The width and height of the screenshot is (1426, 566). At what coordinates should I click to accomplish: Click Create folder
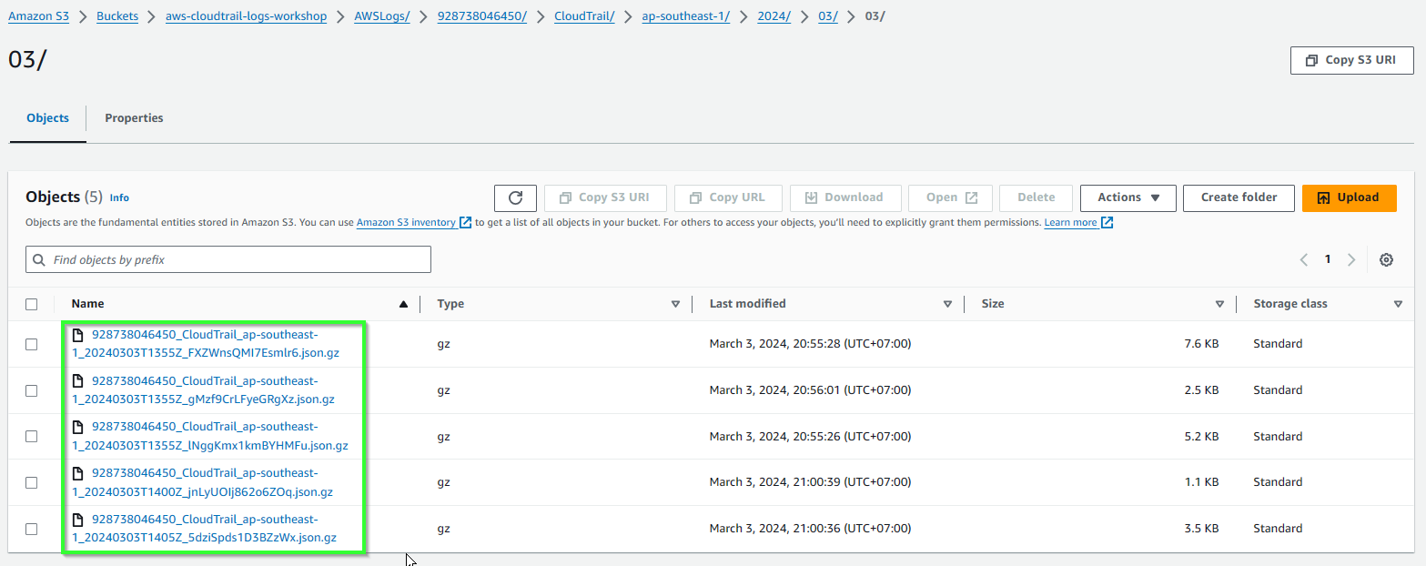tap(1239, 197)
